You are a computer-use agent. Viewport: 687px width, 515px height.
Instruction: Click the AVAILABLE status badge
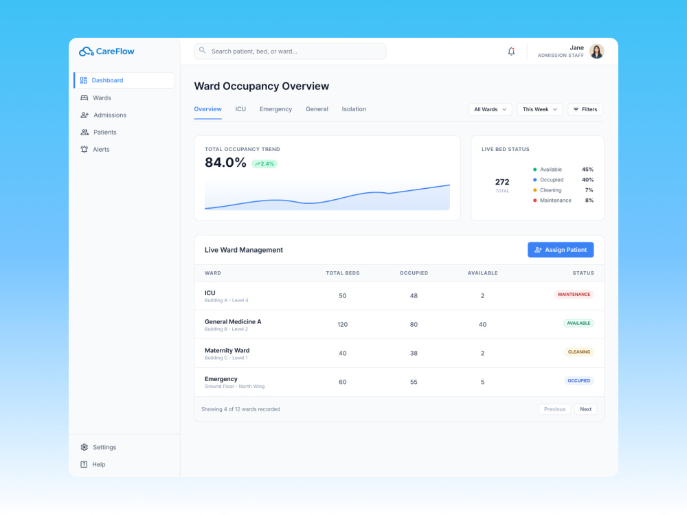point(578,323)
